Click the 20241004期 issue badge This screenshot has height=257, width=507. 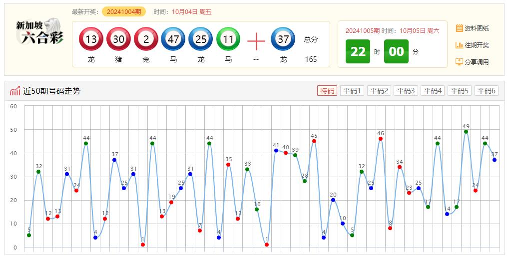124,12
